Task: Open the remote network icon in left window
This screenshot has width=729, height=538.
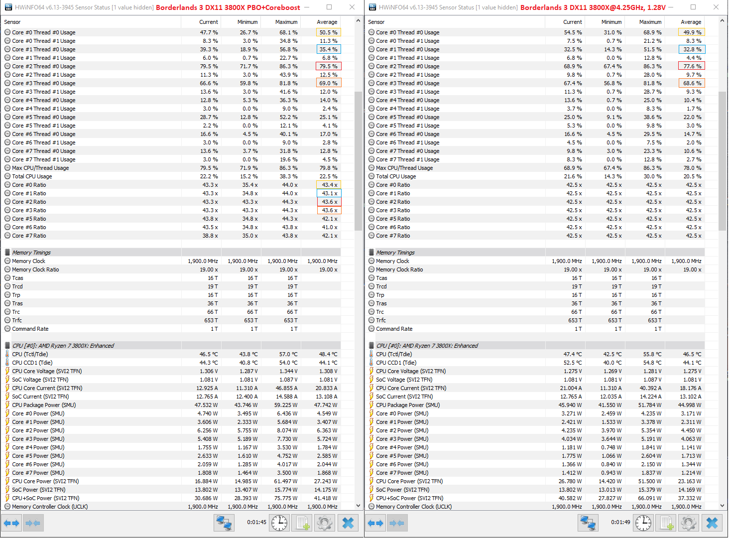Action: click(224, 523)
